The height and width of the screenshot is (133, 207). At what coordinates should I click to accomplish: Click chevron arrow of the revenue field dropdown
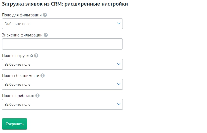click(x=119, y=64)
